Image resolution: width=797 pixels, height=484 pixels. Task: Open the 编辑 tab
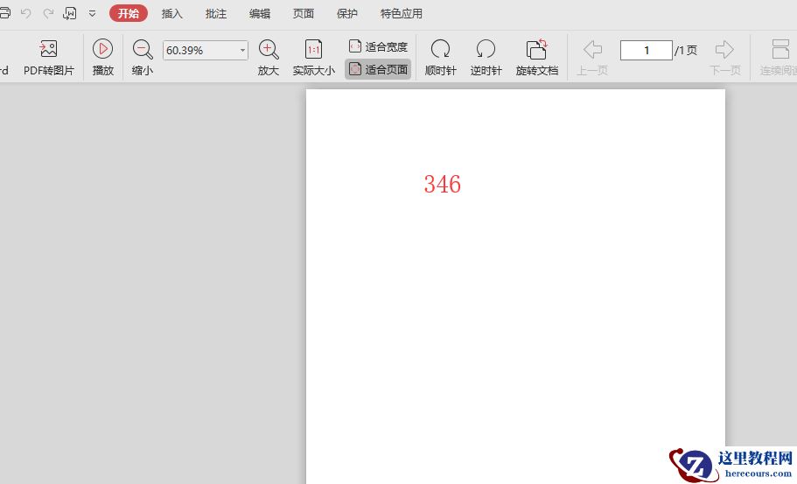click(259, 14)
